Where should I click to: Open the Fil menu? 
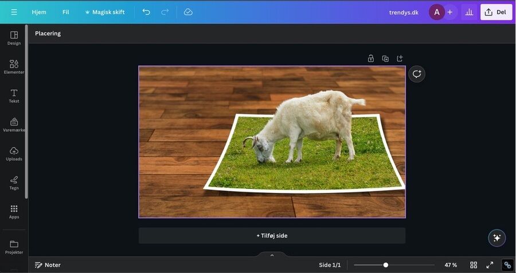click(x=65, y=12)
